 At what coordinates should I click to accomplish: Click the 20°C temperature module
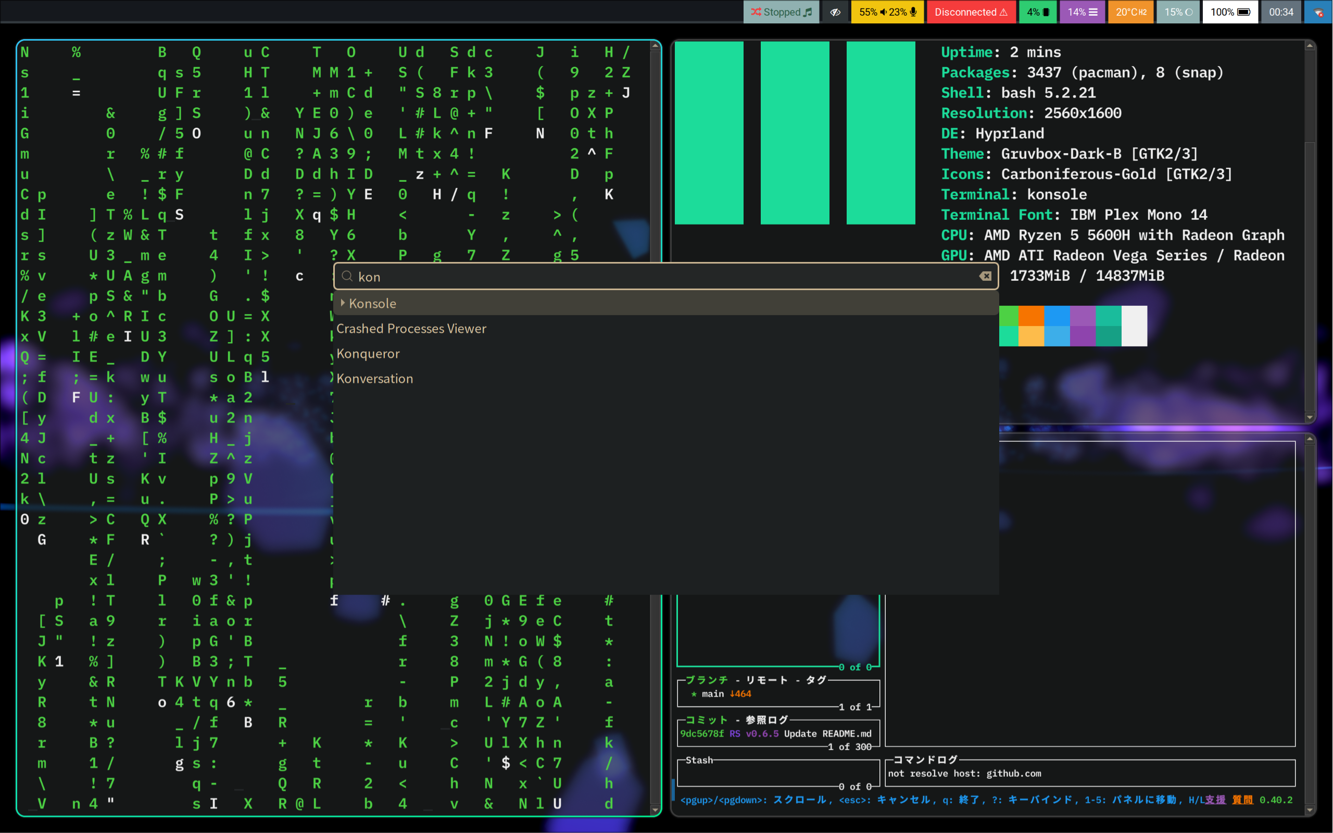(1130, 12)
